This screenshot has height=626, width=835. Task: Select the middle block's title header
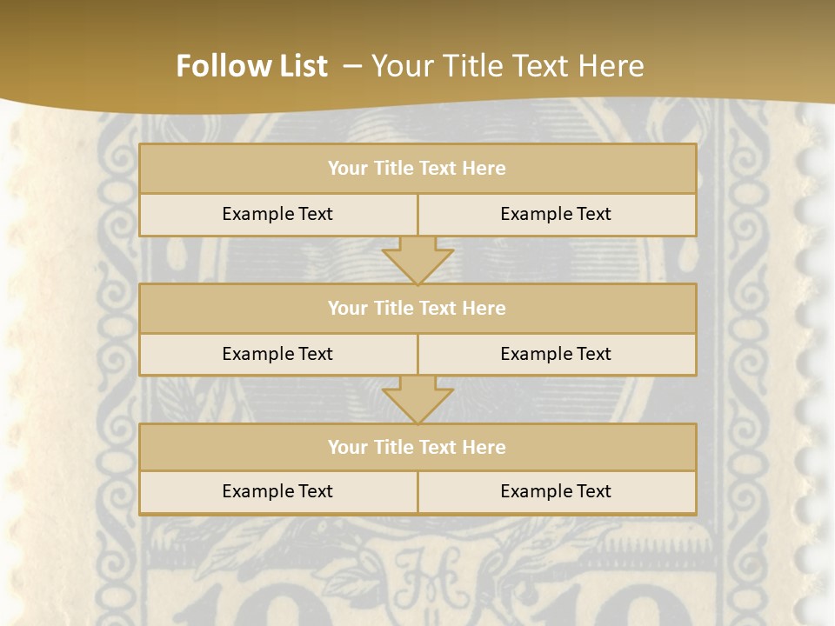pyautogui.click(x=417, y=308)
